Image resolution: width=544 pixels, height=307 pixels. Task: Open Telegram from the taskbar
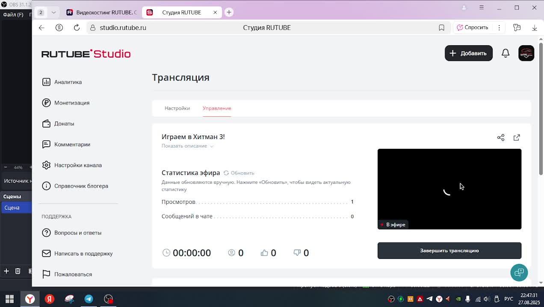[x=89, y=299]
